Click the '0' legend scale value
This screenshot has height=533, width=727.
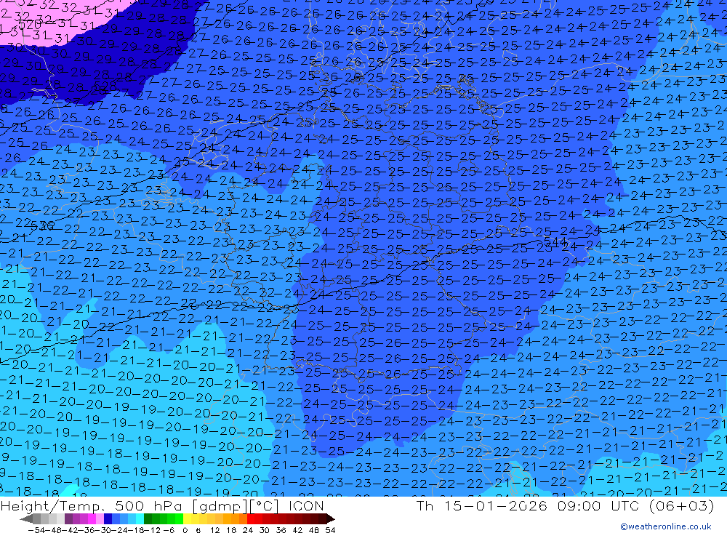185,530
